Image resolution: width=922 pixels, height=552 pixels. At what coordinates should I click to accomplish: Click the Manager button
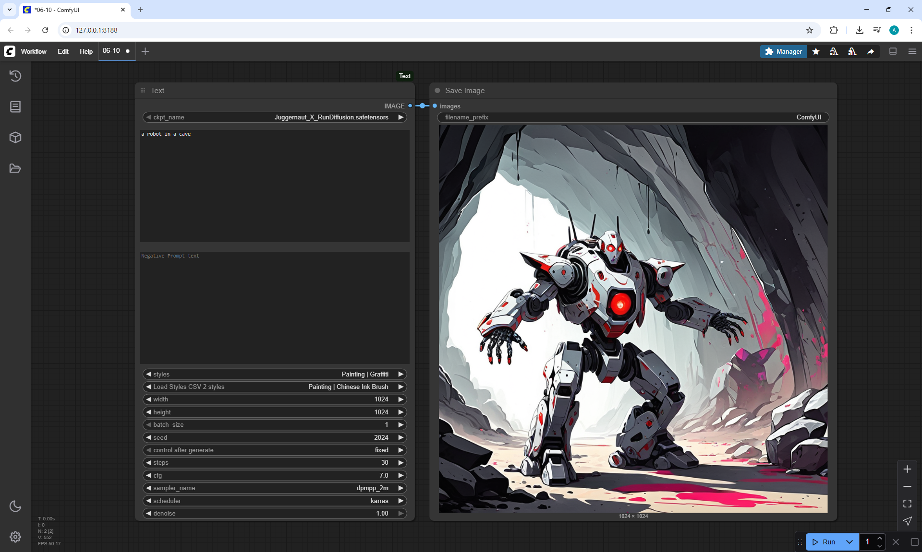pyautogui.click(x=783, y=51)
